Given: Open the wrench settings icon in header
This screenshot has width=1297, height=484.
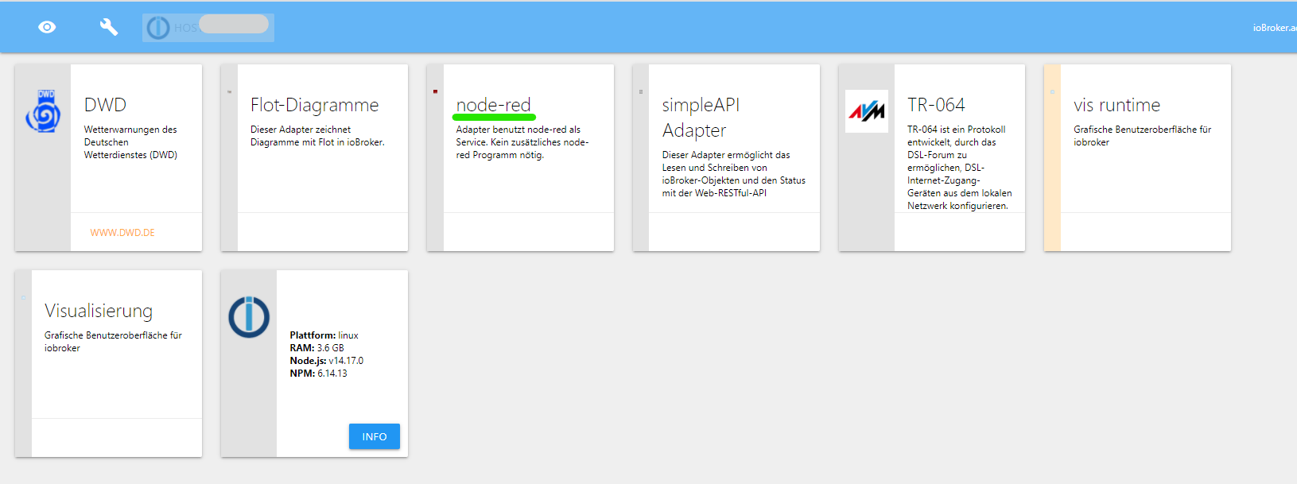Looking at the screenshot, I should [x=109, y=27].
